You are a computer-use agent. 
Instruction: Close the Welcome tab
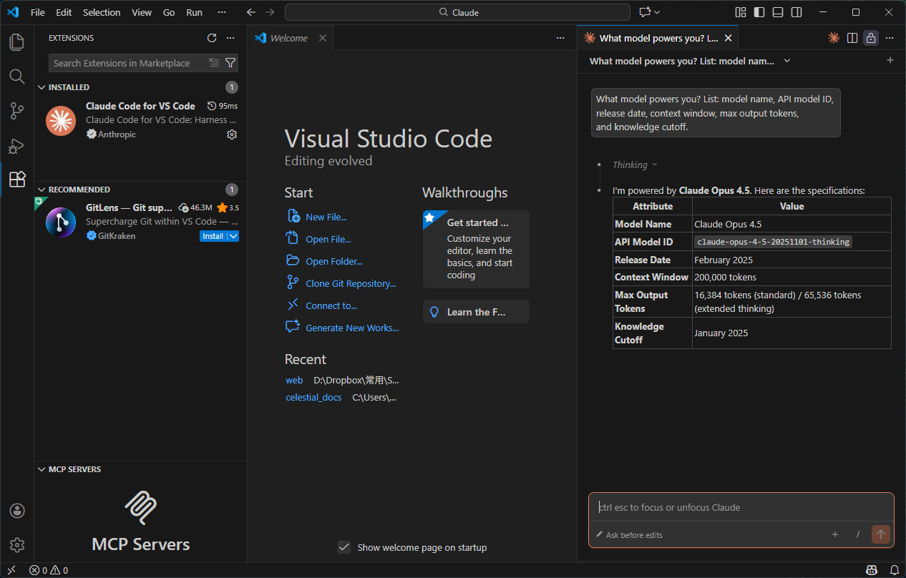tap(323, 38)
